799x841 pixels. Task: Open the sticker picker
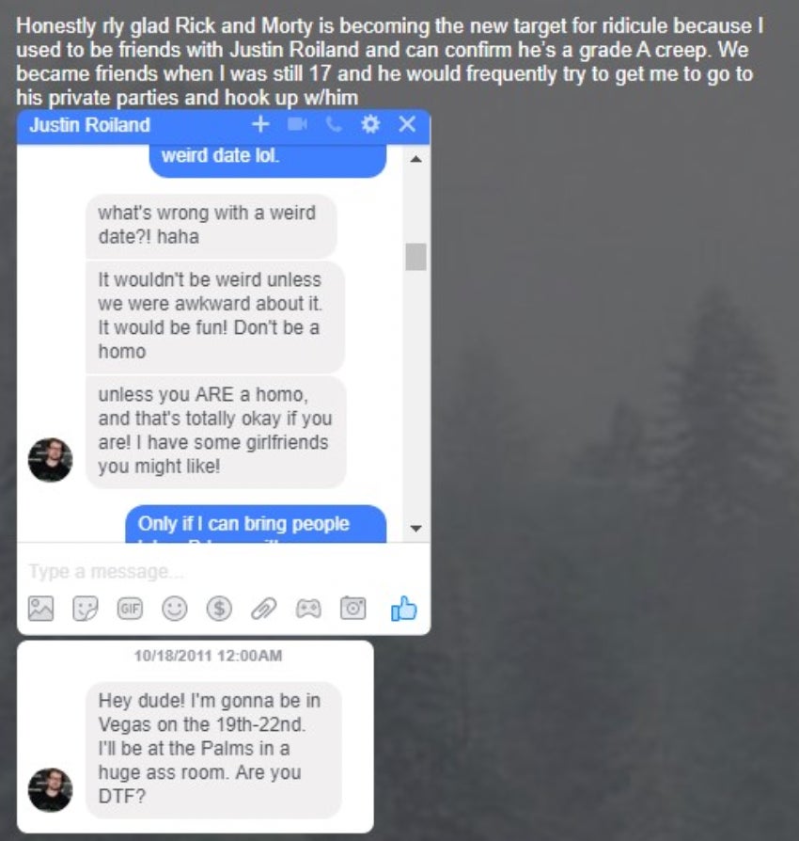pyautogui.click(x=86, y=609)
